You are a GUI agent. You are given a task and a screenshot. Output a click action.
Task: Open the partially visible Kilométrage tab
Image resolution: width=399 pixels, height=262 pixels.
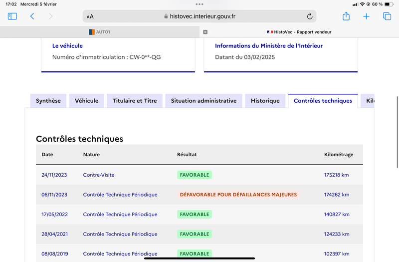coord(368,101)
